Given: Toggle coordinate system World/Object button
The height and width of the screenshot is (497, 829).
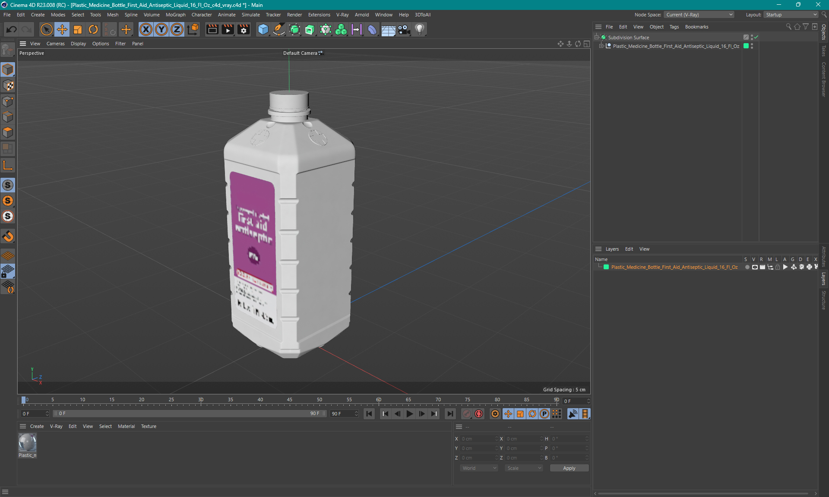Looking at the screenshot, I should tap(193, 29).
